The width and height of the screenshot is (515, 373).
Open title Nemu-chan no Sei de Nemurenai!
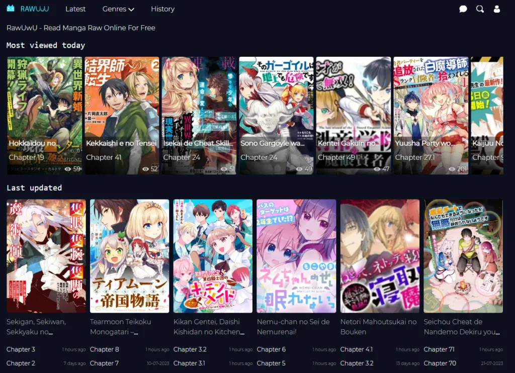coord(293,327)
